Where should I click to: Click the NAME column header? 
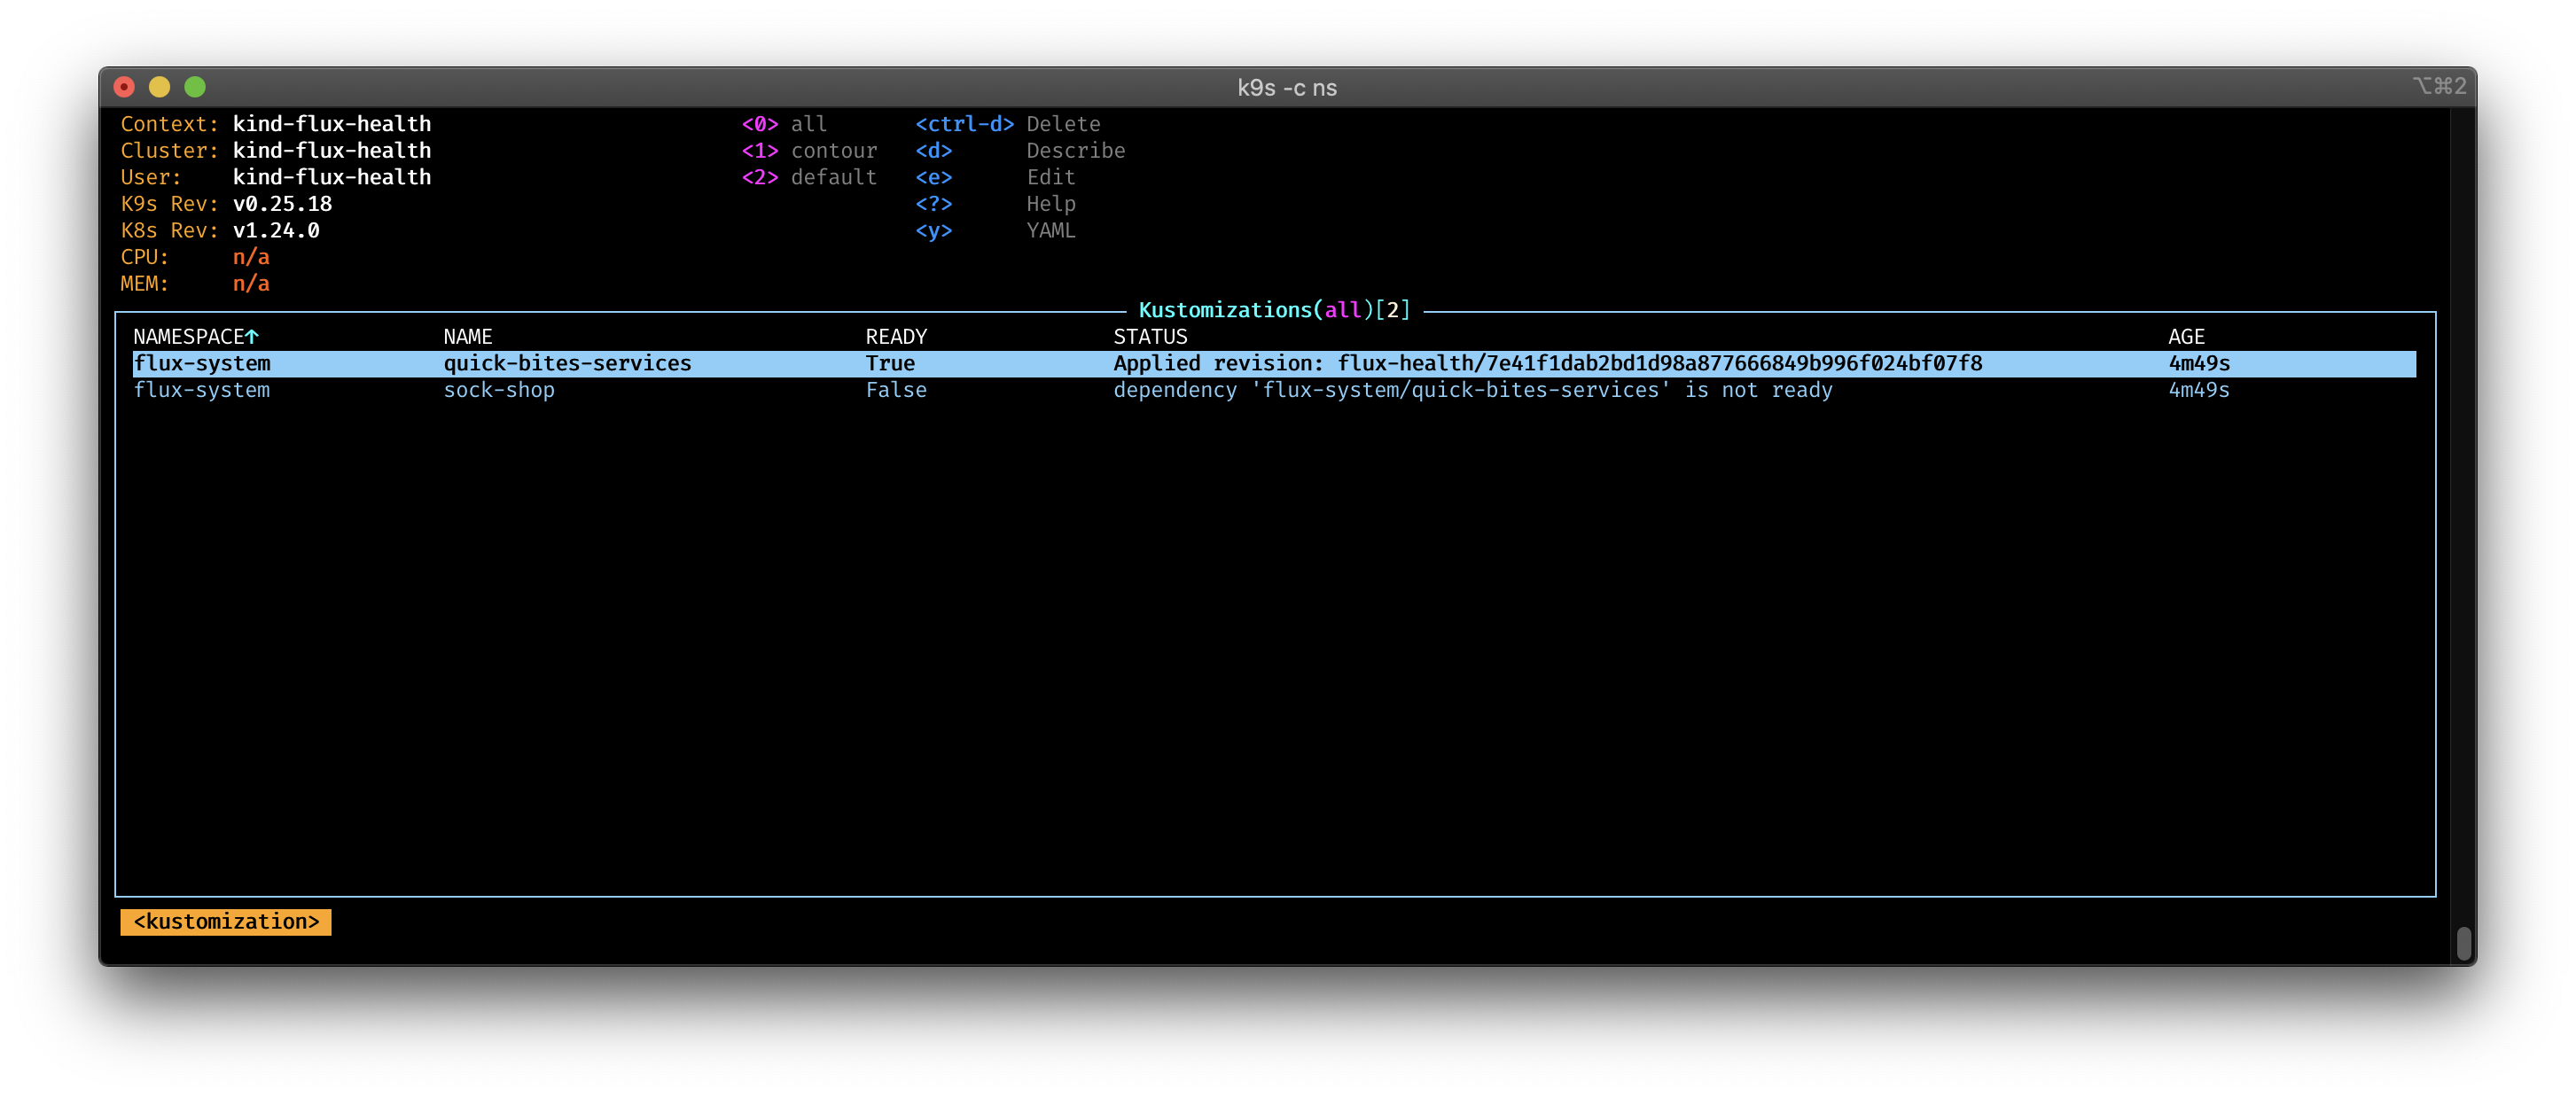pos(468,336)
